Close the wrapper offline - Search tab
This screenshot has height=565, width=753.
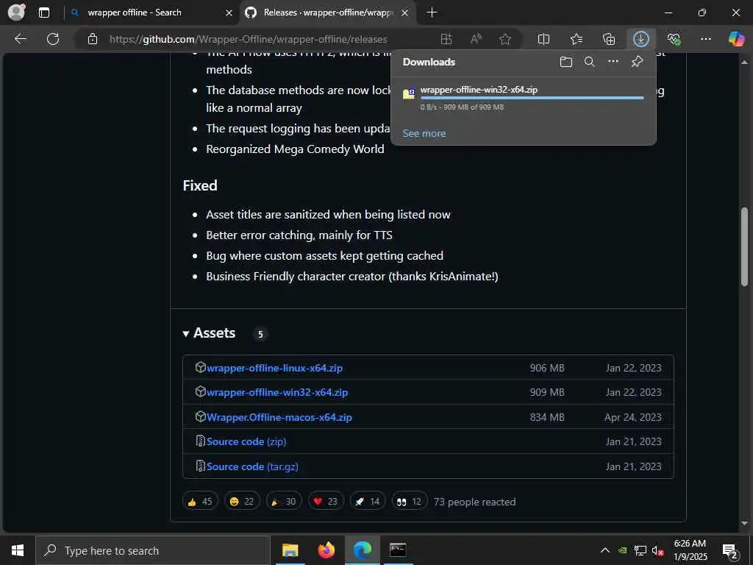click(229, 13)
